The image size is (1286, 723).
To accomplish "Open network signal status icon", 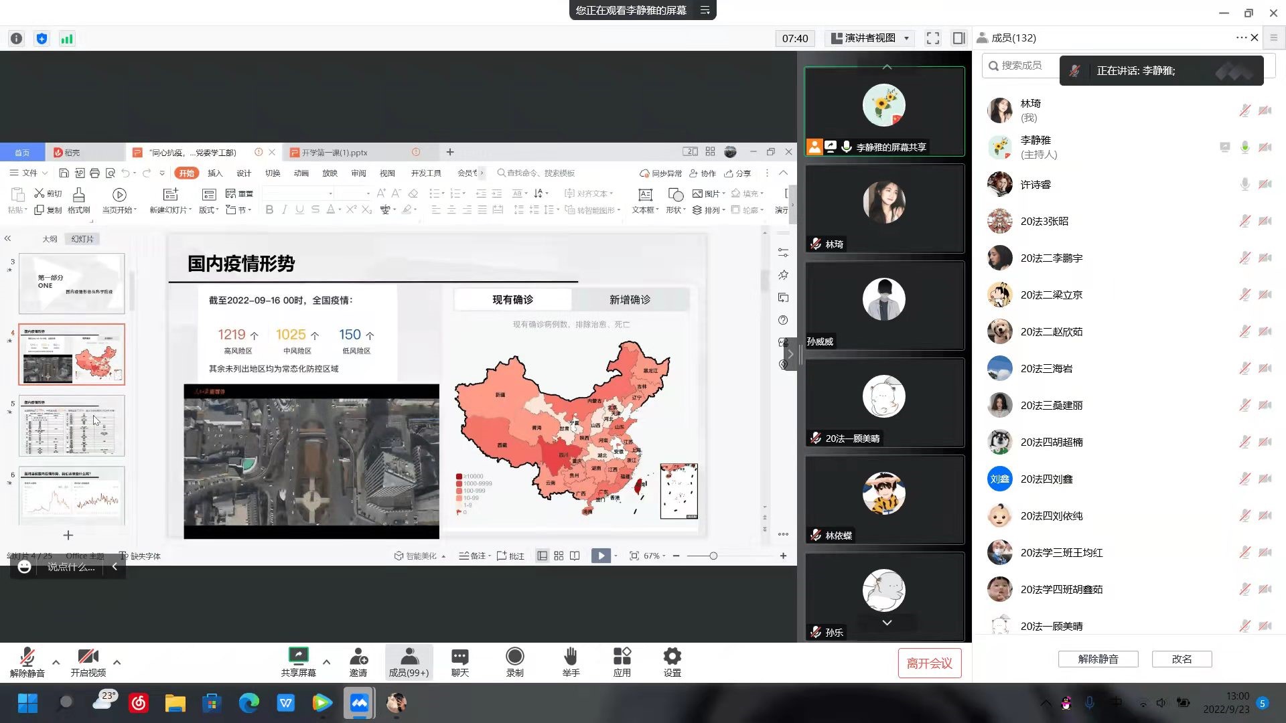I will [x=67, y=39].
